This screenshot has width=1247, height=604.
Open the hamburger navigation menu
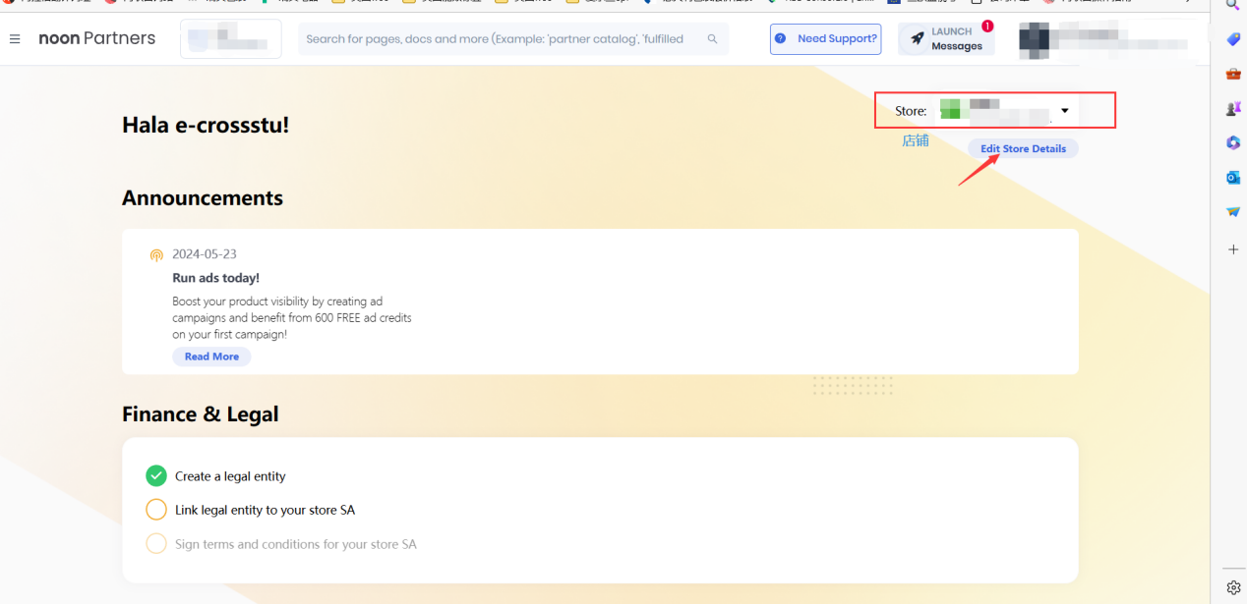(x=15, y=39)
